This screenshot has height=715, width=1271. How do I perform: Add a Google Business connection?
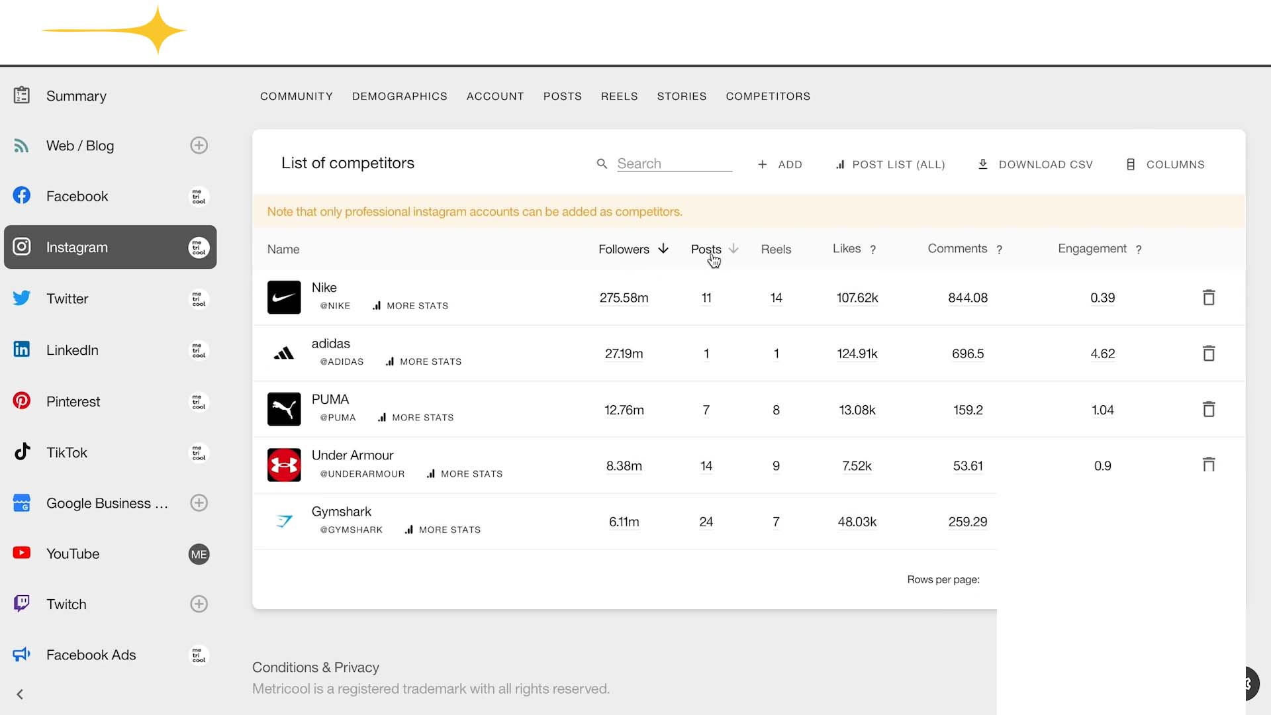tap(199, 503)
